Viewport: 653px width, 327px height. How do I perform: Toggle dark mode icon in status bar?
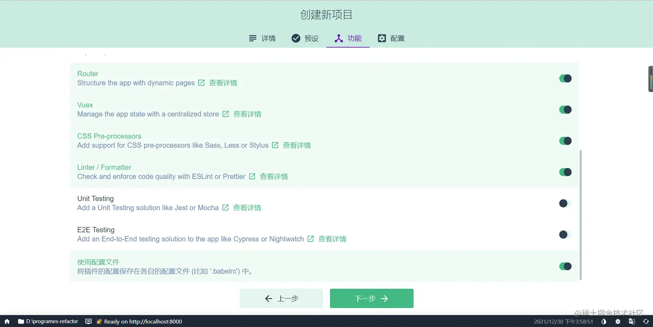click(604, 321)
